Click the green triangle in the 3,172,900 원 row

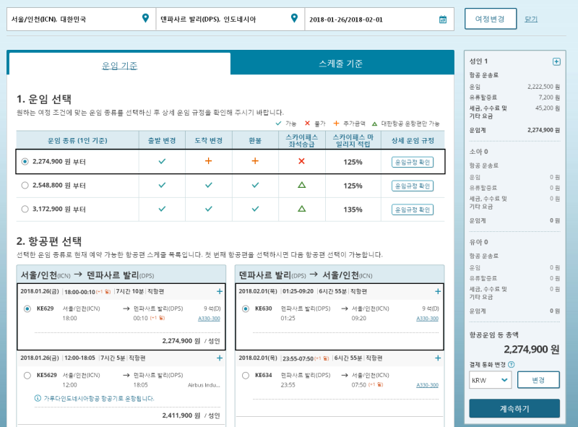pos(301,209)
